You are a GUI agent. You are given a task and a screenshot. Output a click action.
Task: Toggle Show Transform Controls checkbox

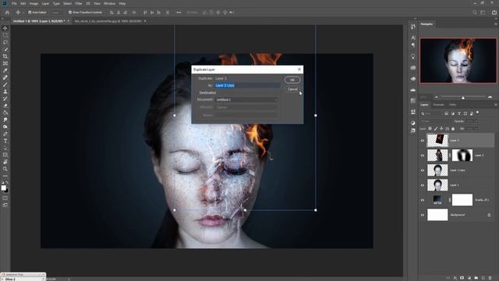pos(70,12)
